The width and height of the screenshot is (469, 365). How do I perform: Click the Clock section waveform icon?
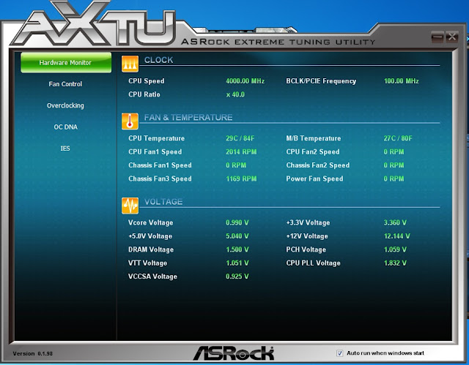pyautogui.click(x=130, y=64)
